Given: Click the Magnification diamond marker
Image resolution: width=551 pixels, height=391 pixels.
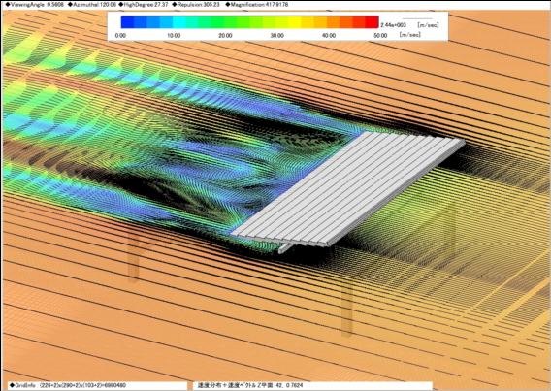Looking at the screenshot, I should tap(227, 5).
